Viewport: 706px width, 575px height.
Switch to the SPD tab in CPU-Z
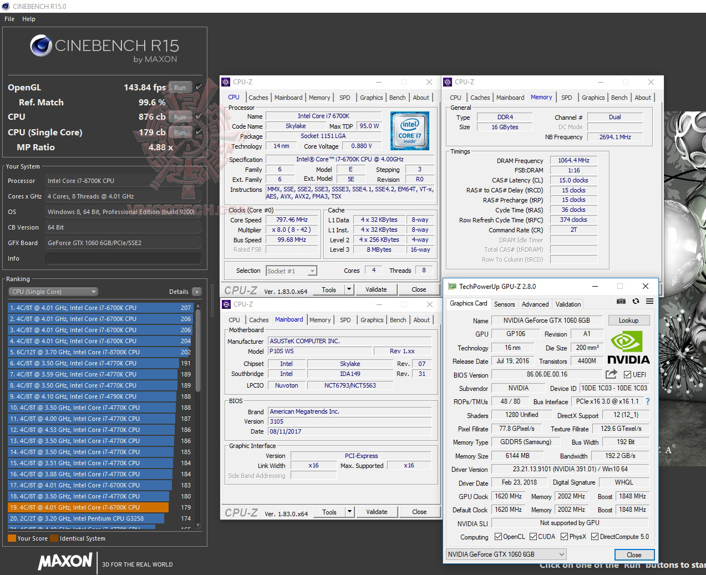(345, 97)
